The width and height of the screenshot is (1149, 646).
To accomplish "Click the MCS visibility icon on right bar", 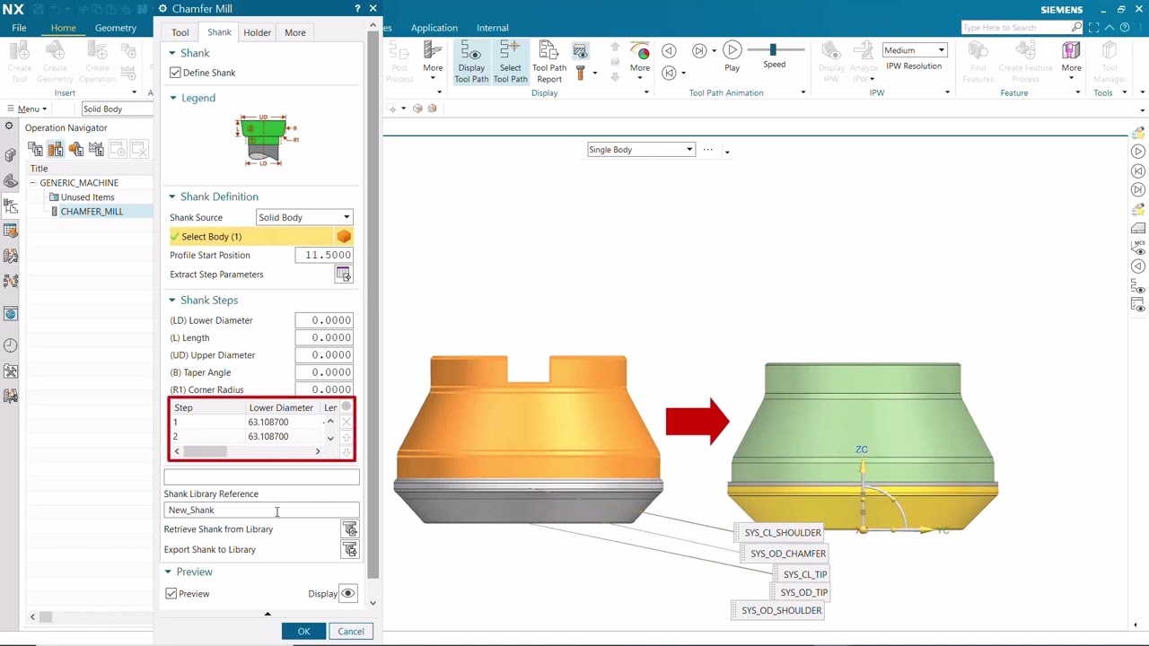I will point(1138,247).
